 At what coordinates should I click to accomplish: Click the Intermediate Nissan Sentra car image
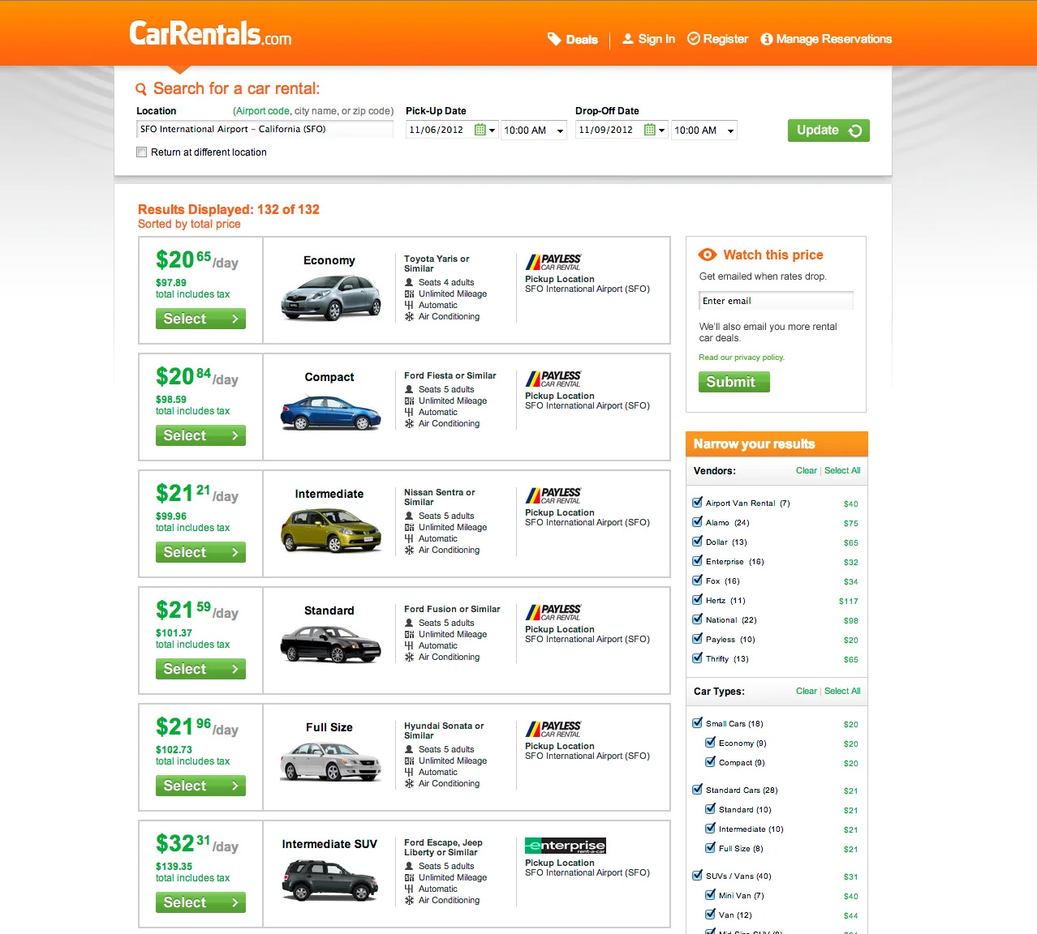[330, 530]
